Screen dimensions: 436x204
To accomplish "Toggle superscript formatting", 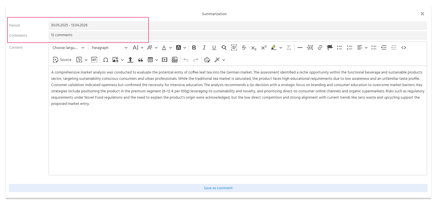I will [x=264, y=48].
